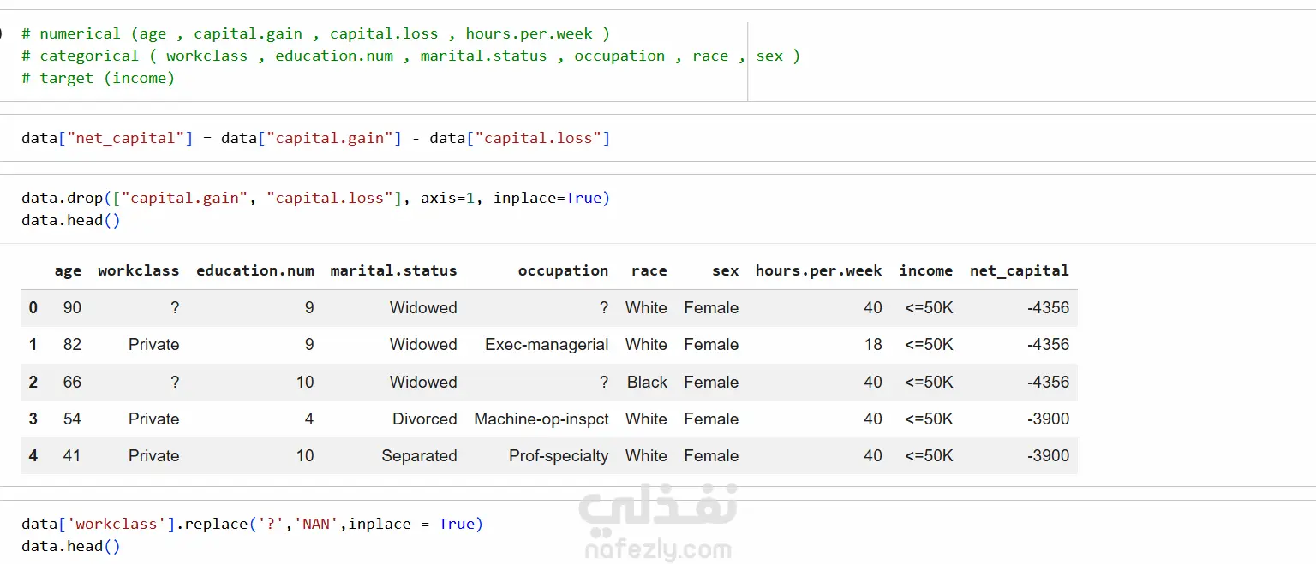Click the 'Exec-managerial' occupation cell
The image size is (1316, 564).
point(547,345)
